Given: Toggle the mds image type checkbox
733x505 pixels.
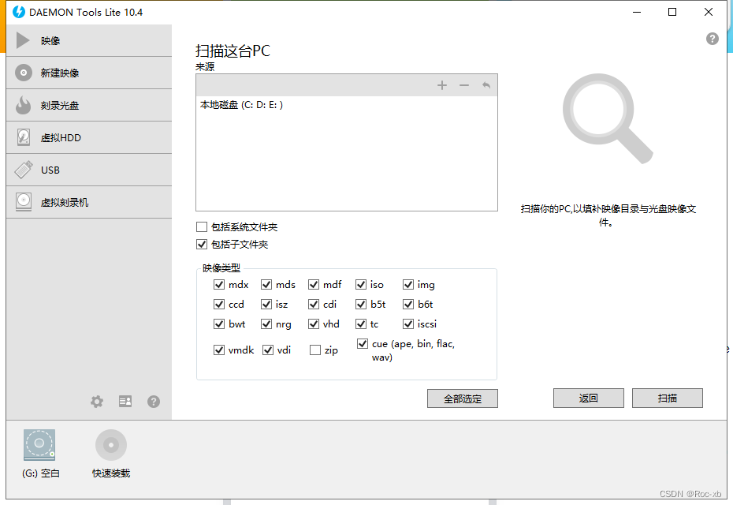Looking at the screenshot, I should point(266,285).
